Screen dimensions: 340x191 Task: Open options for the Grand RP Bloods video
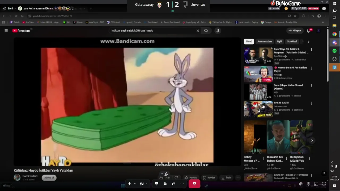[311, 176]
